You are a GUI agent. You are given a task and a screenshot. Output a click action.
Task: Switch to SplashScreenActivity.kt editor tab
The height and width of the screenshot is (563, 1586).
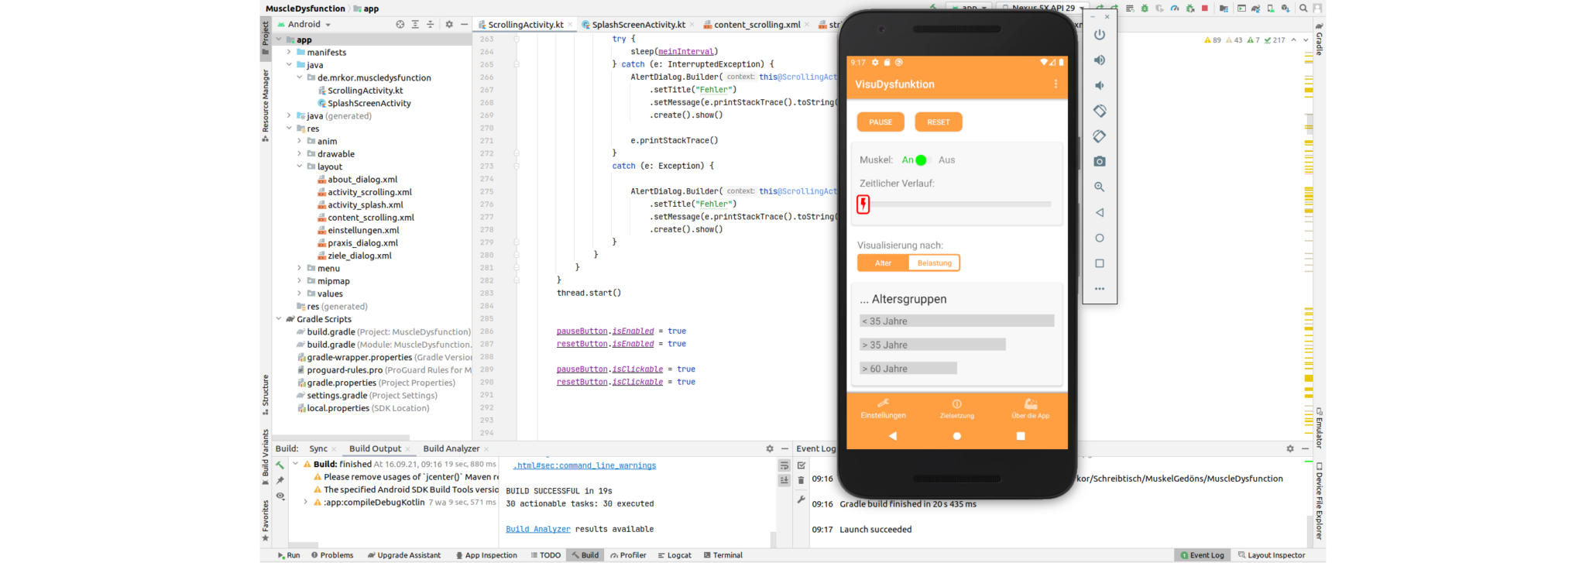638,25
